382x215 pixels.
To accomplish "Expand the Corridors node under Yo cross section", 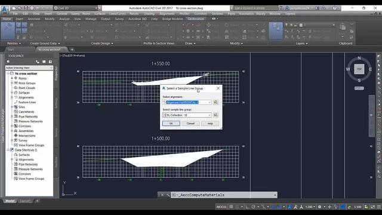I will click(12, 126).
